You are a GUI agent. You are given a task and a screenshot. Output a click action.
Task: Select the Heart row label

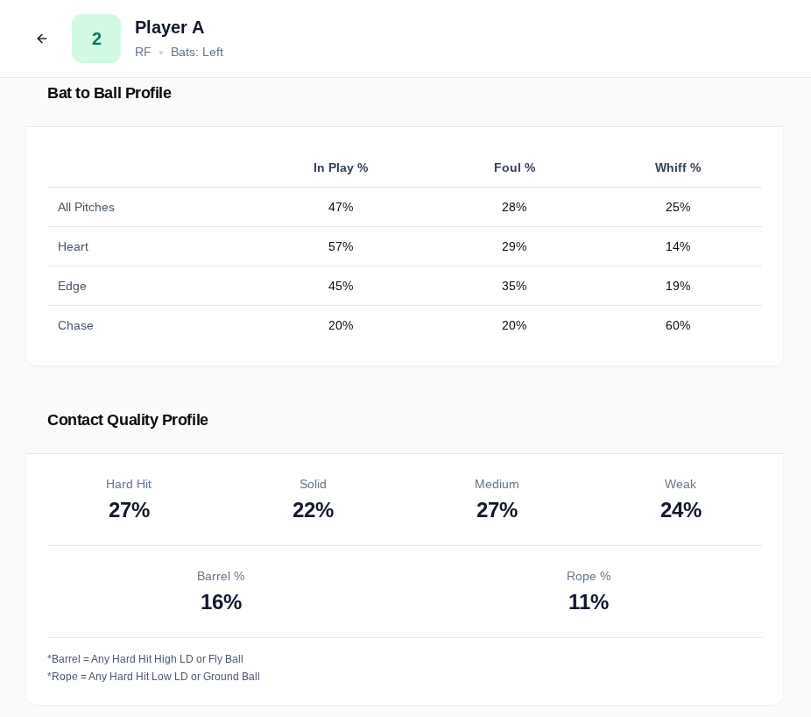pyautogui.click(x=73, y=246)
